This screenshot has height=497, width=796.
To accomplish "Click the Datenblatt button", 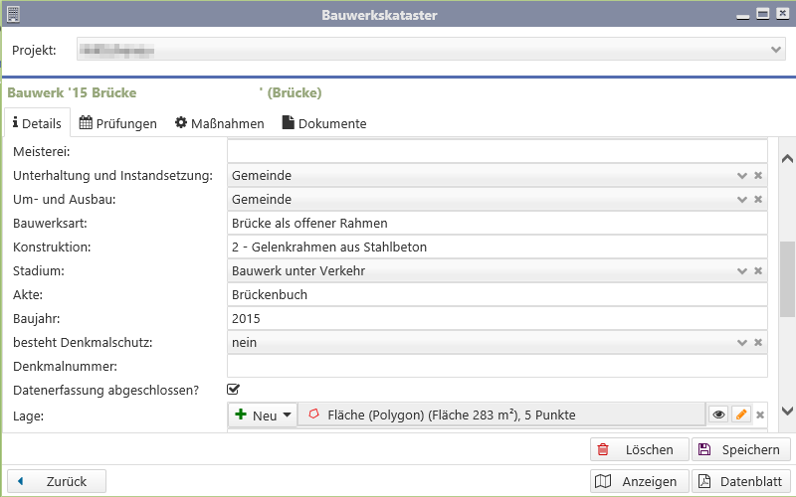I will tap(741, 481).
